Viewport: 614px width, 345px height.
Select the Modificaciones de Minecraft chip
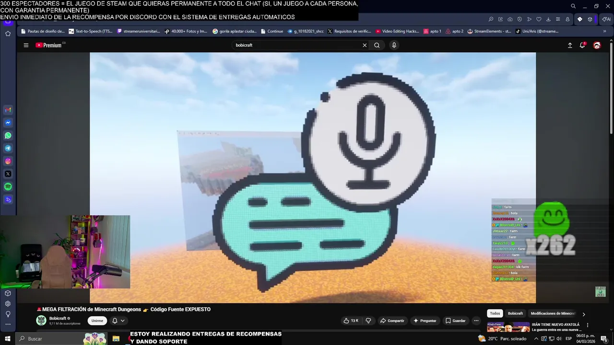pyautogui.click(x=553, y=313)
